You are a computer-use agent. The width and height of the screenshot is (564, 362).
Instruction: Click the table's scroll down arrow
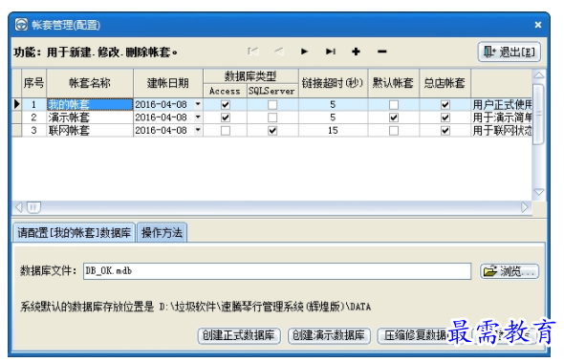[x=538, y=192]
